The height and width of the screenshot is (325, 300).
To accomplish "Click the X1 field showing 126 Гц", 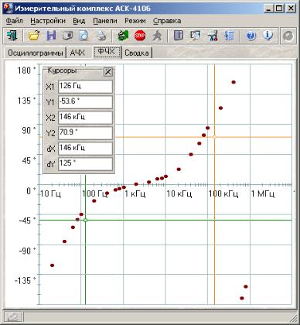I will click(x=86, y=87).
